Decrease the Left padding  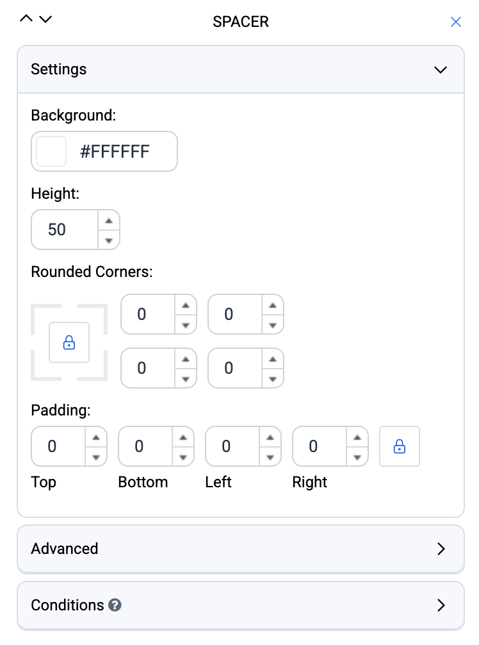270,457
